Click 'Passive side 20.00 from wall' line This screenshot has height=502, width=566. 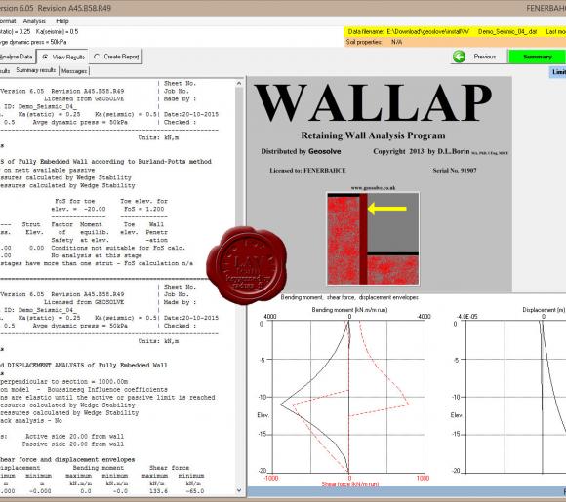(73, 444)
